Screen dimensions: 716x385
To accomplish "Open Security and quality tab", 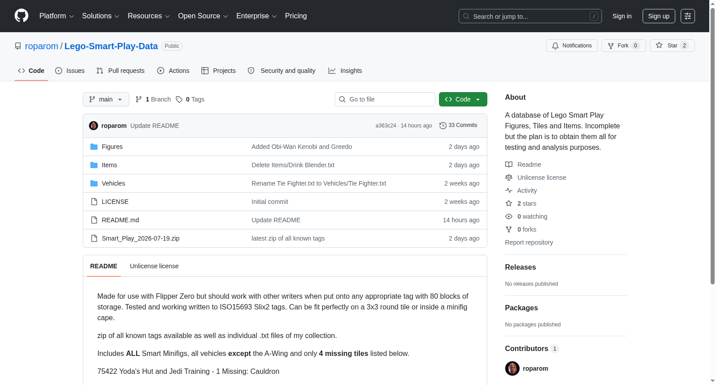I will (281, 71).
